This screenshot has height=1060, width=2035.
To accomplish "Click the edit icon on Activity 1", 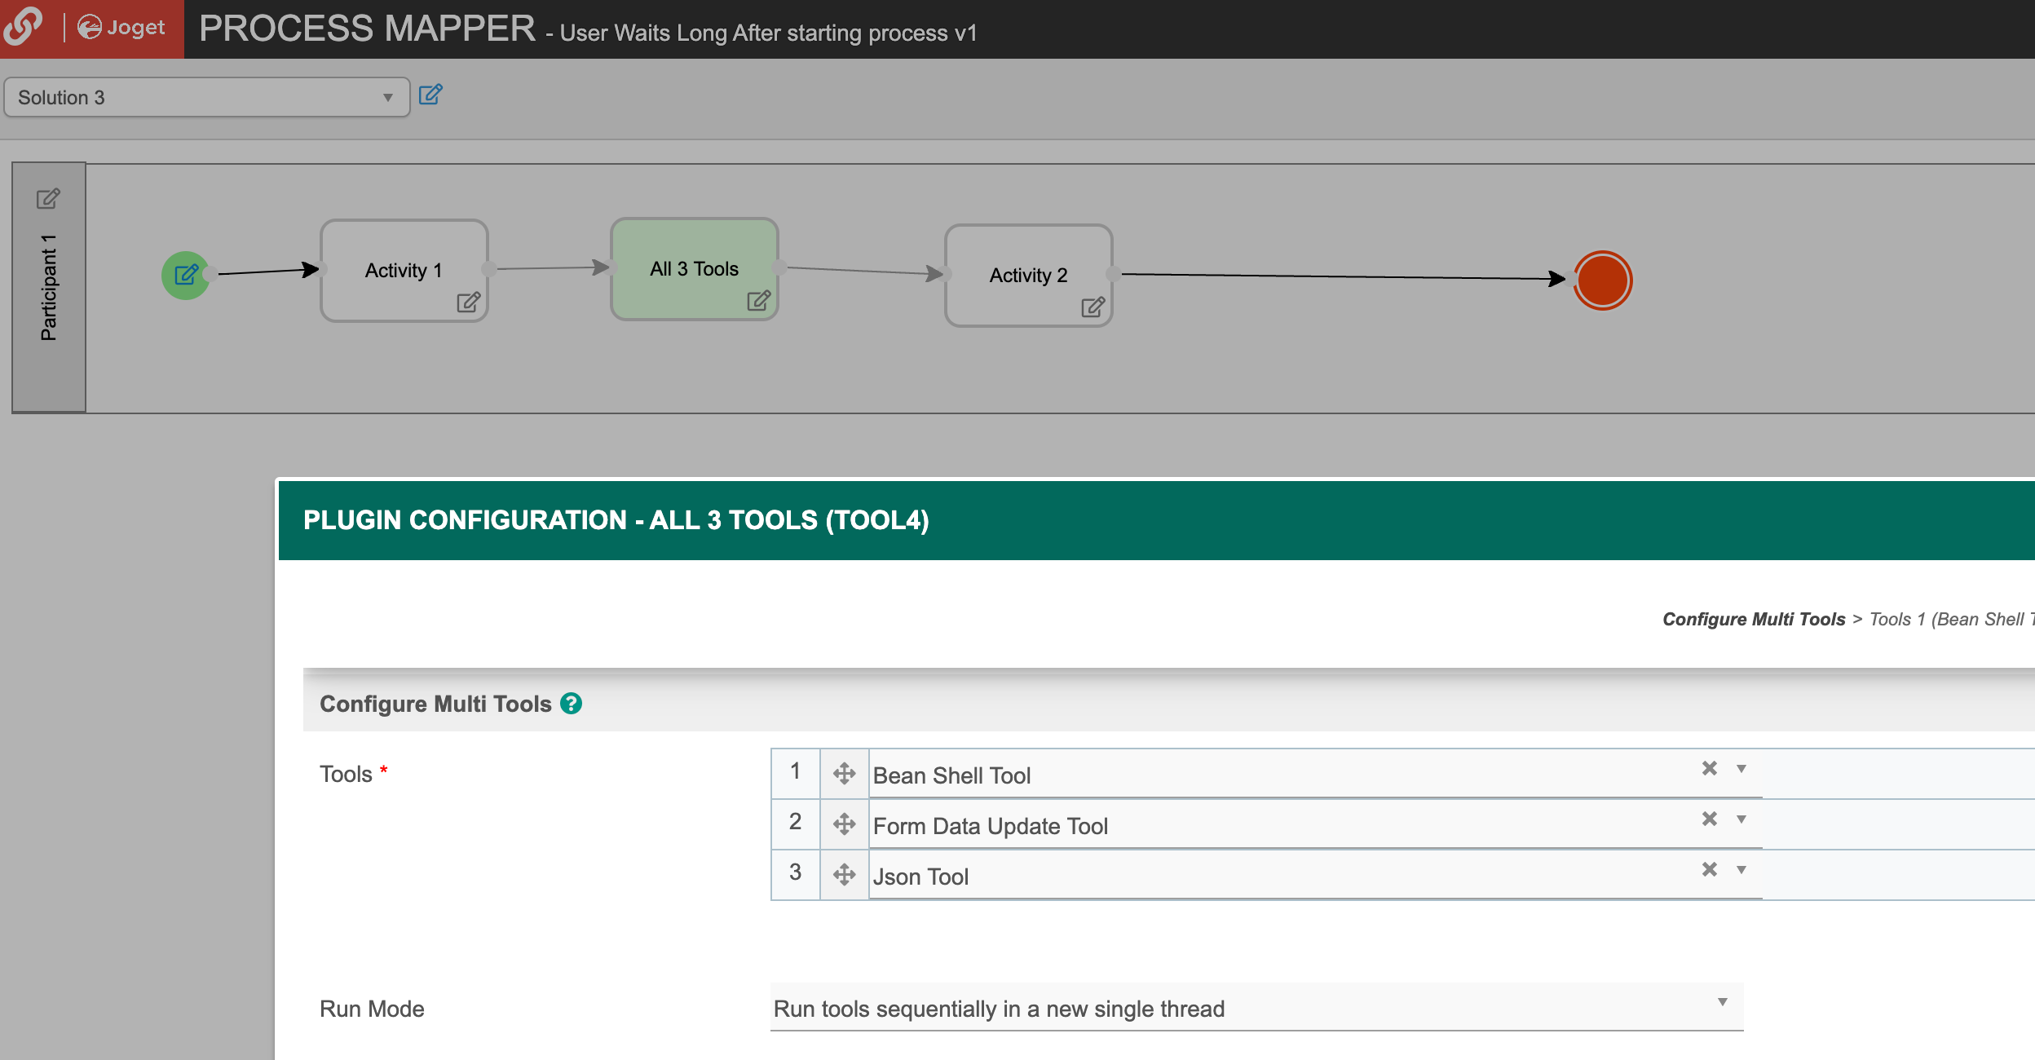I will point(468,303).
